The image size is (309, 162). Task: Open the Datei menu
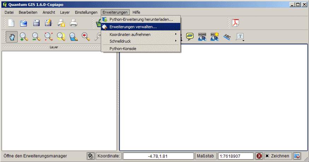pos(9,12)
